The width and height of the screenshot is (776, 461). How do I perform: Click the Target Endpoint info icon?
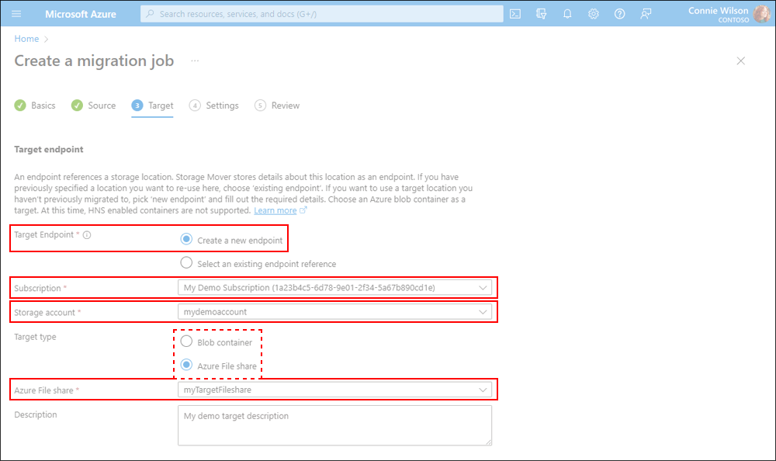[x=87, y=235]
